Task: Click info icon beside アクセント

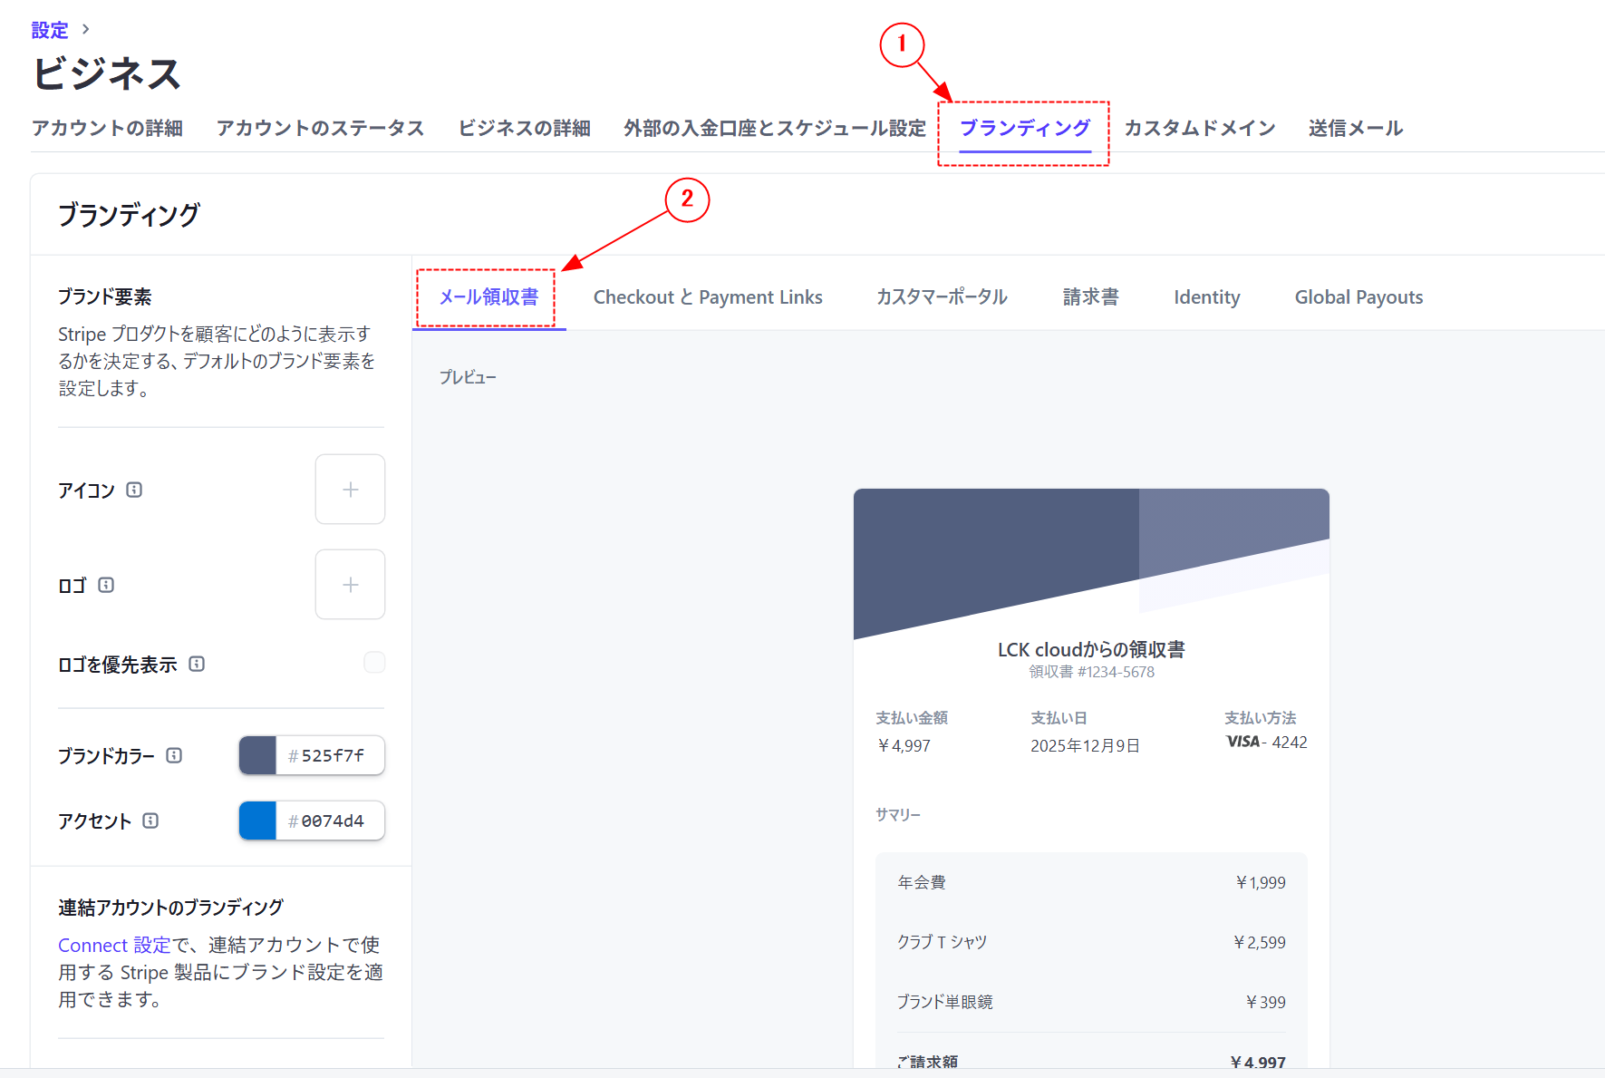Action: pyautogui.click(x=150, y=821)
